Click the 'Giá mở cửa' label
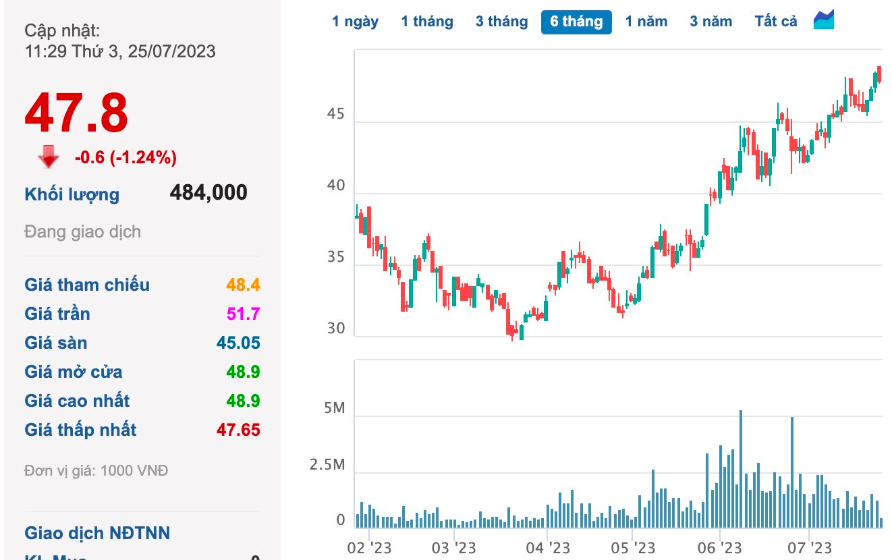The height and width of the screenshot is (560, 892). click(x=74, y=372)
